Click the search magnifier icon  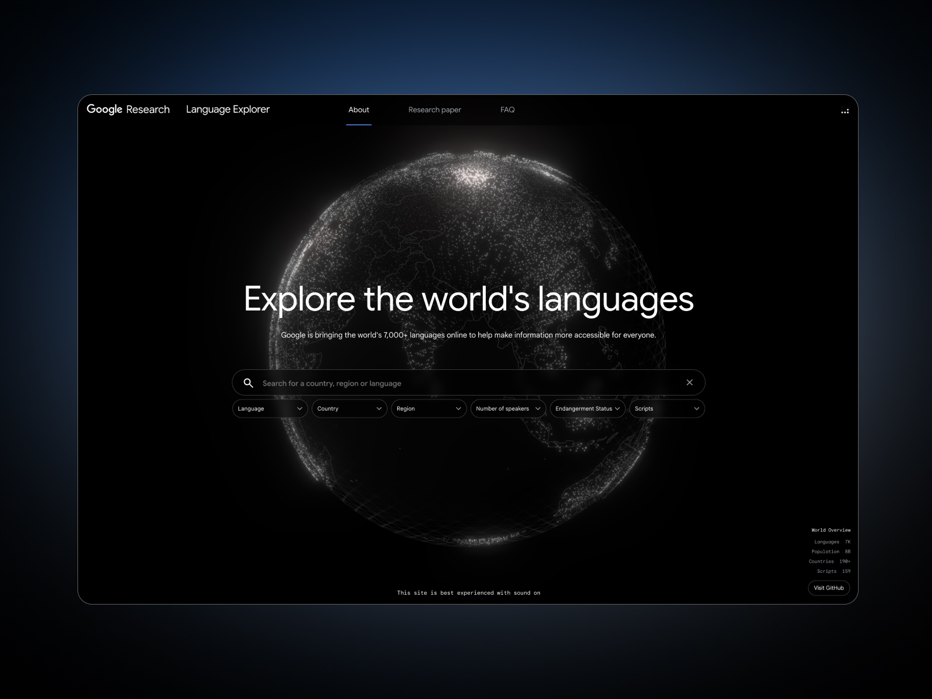point(248,383)
